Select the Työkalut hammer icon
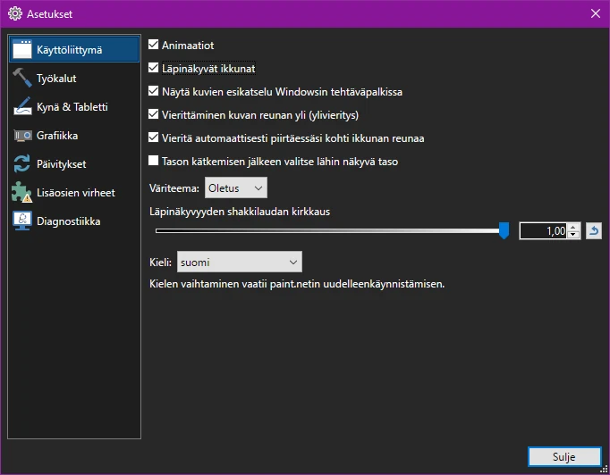610x475 pixels. click(x=23, y=78)
